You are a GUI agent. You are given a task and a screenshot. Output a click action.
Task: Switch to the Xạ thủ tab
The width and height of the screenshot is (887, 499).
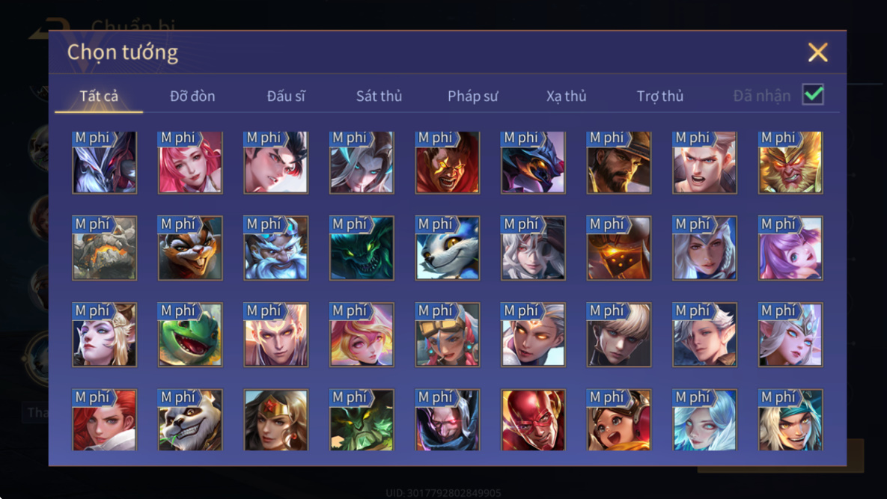[x=566, y=96]
